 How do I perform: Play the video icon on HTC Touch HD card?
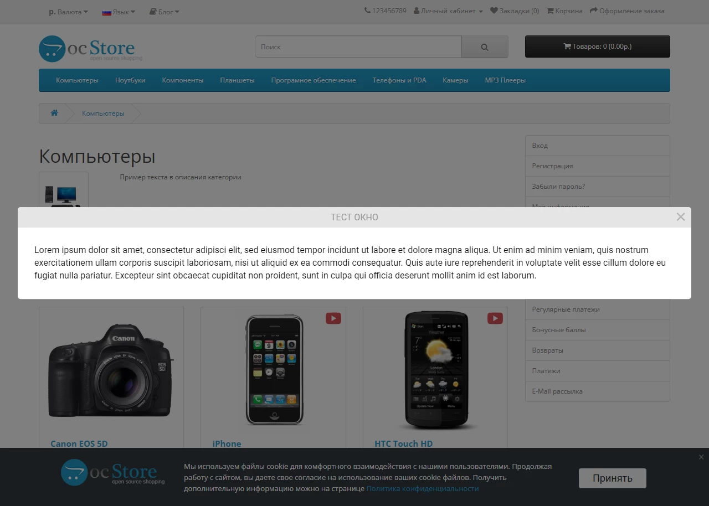495,318
